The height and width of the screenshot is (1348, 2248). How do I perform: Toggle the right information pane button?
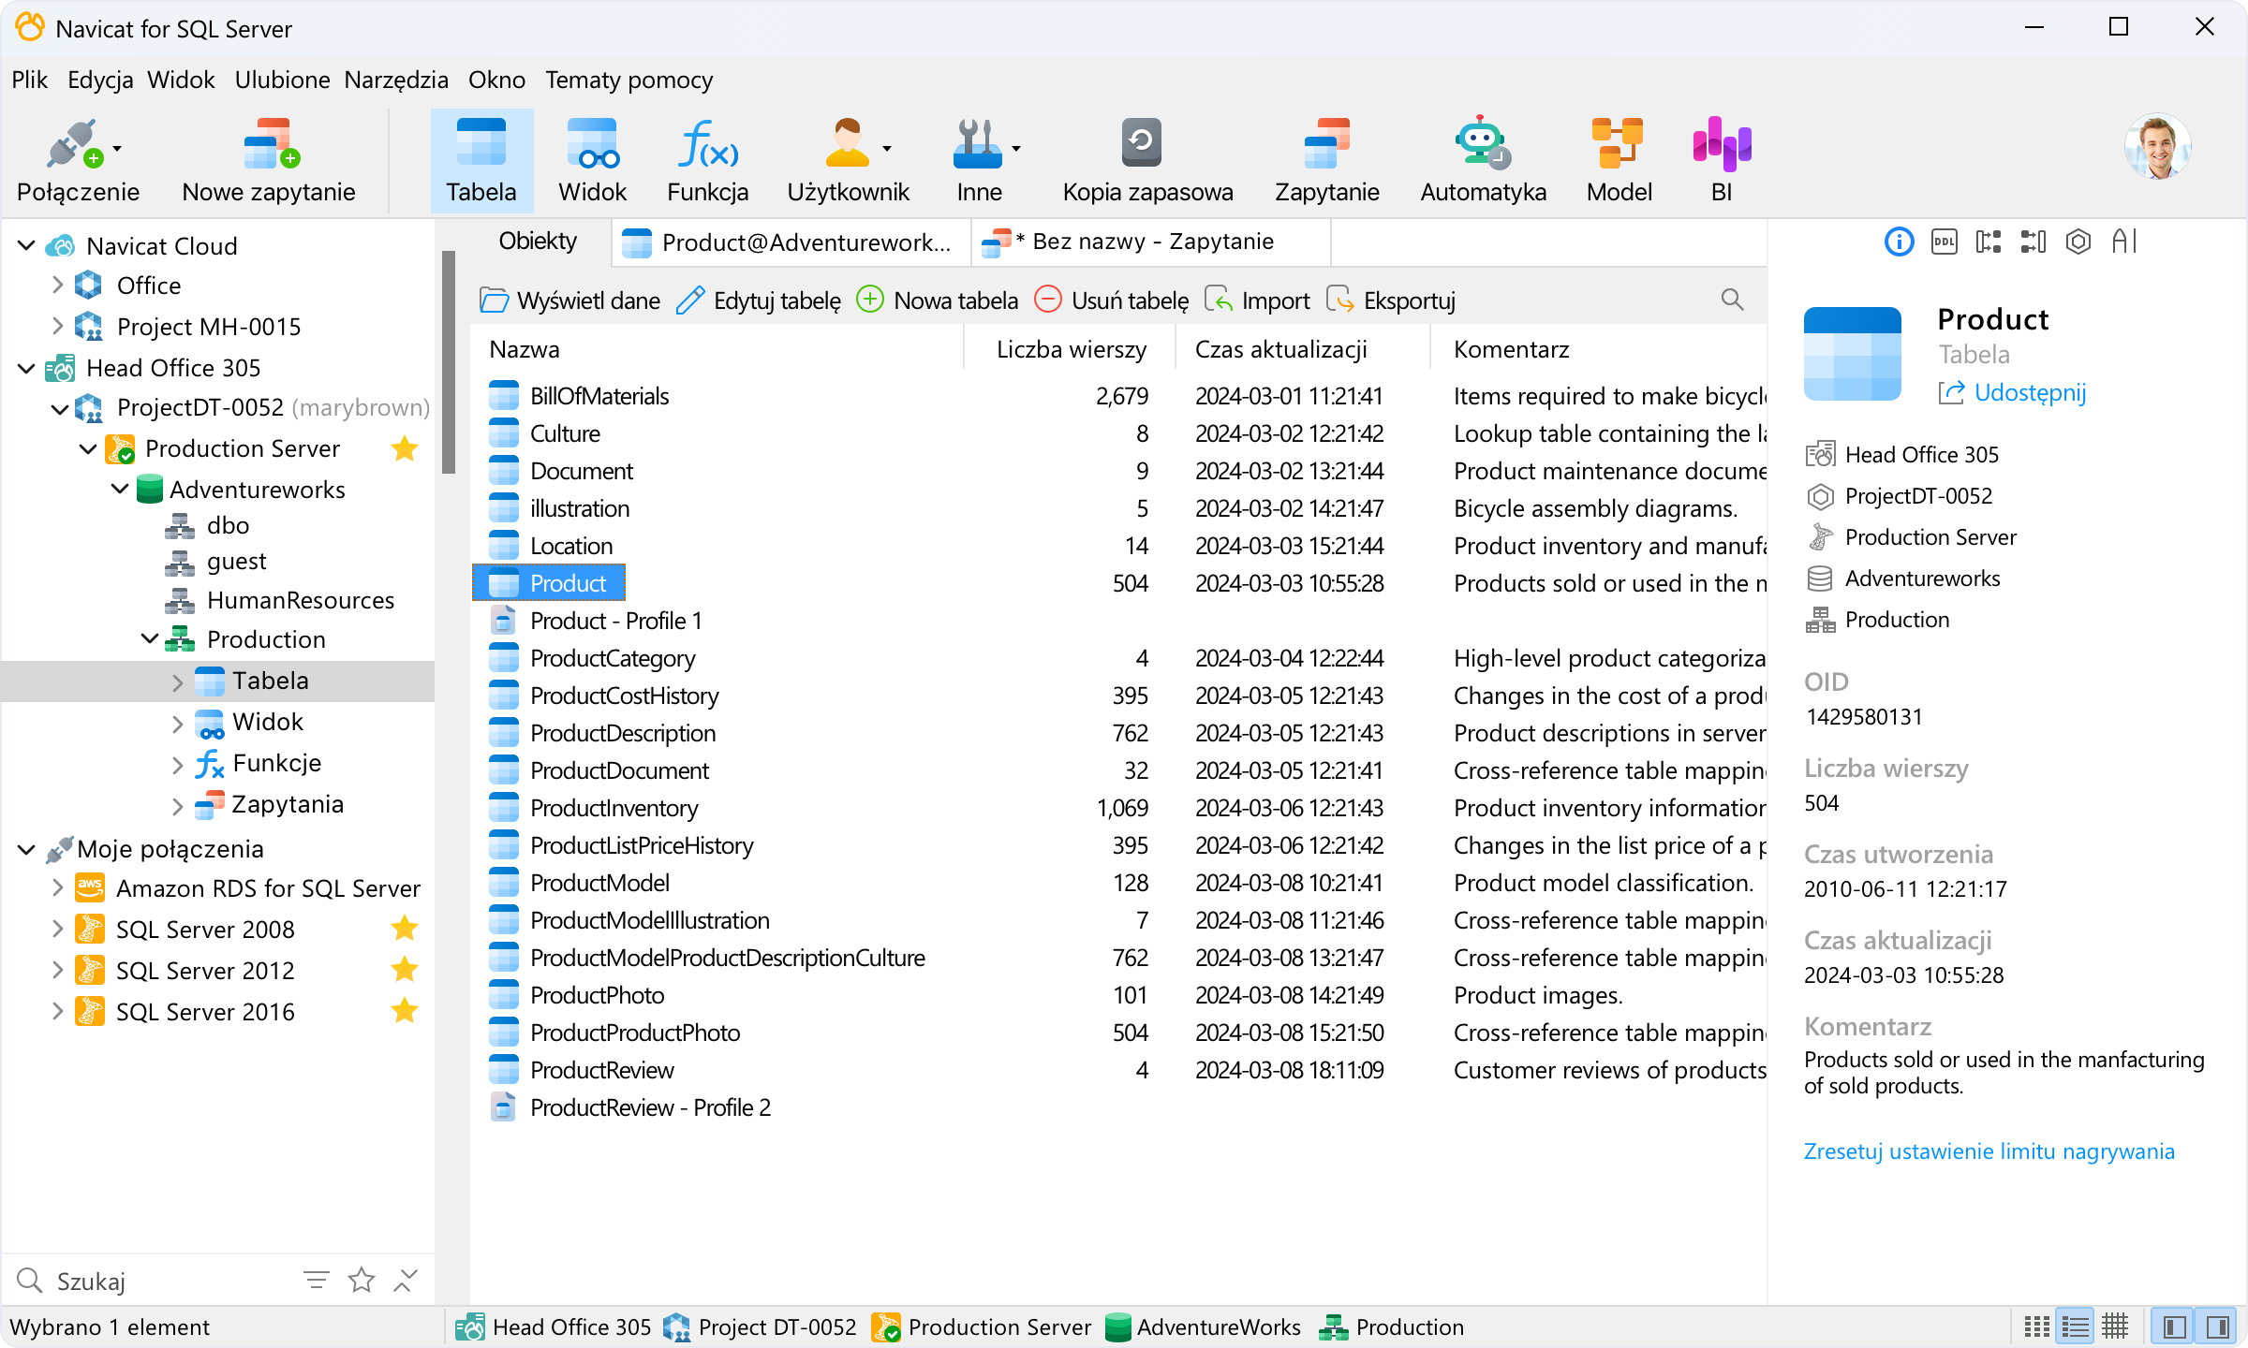[x=2217, y=1327]
